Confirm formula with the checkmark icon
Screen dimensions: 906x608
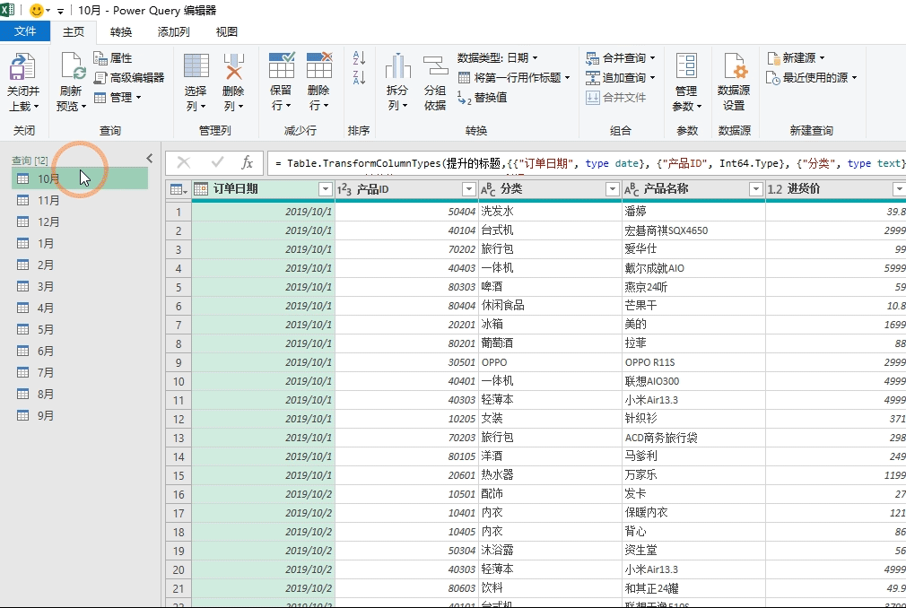point(217,163)
